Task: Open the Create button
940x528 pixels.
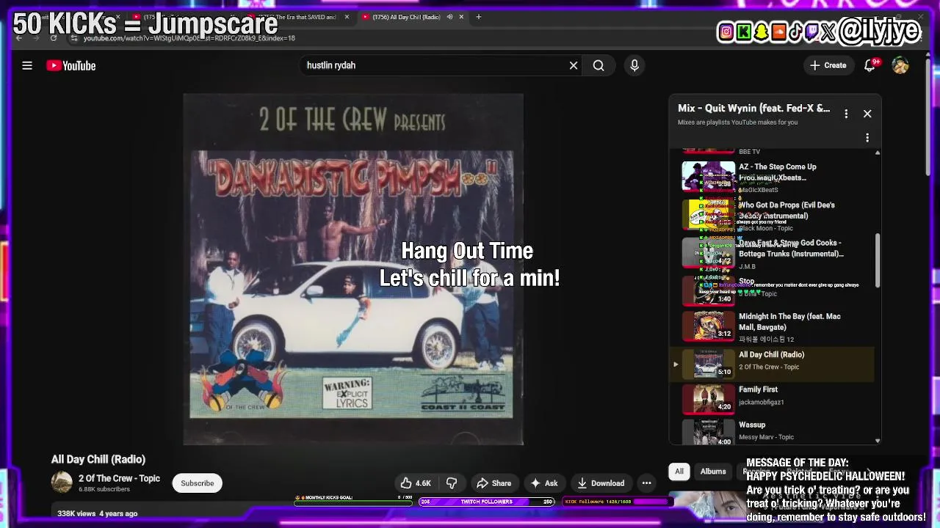Action: pyautogui.click(x=828, y=65)
